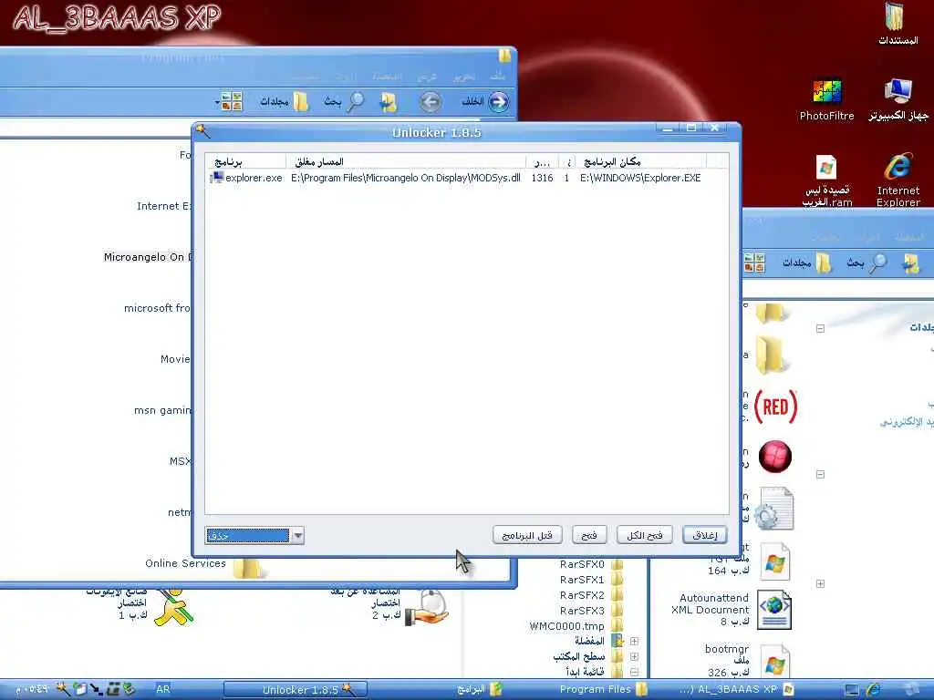Select the gear settings file icon
The image size is (934, 700).
(773, 509)
